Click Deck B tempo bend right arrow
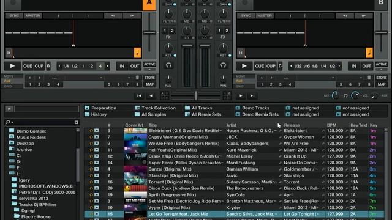 363,16
